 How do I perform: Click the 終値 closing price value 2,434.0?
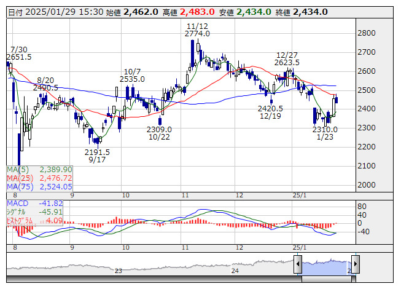click(310, 12)
